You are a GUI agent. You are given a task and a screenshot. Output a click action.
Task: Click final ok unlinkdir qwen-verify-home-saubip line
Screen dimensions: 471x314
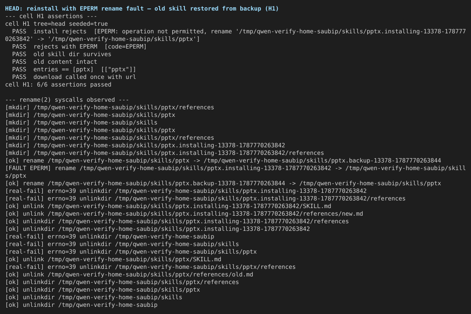pyautogui.click(x=81, y=305)
